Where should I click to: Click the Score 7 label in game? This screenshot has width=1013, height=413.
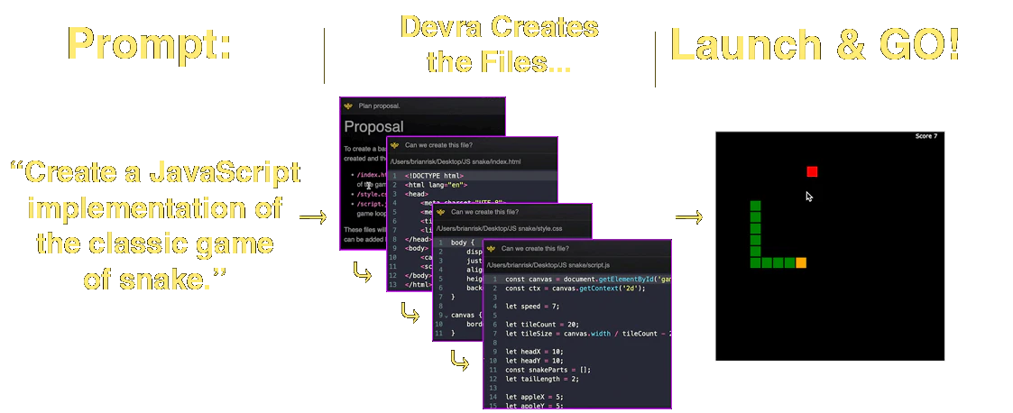point(926,136)
